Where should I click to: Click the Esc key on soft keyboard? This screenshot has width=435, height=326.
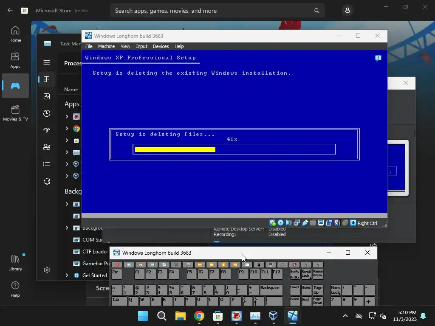[117, 274]
